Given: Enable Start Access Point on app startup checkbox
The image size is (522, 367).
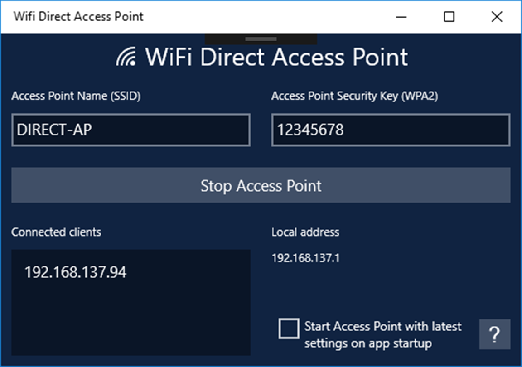Looking at the screenshot, I should (x=289, y=328).
